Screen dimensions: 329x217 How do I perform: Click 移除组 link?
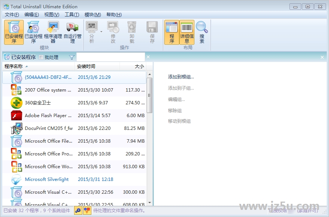[175, 111]
